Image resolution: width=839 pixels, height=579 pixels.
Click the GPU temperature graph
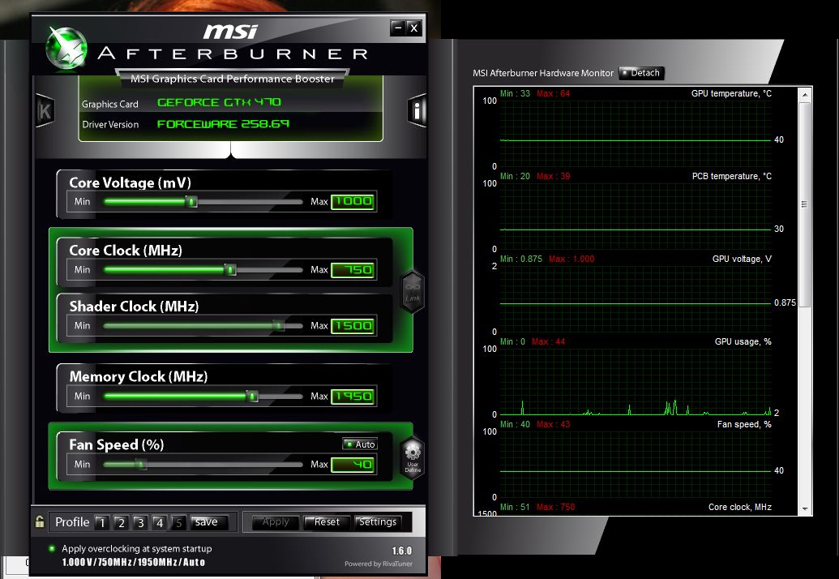pyautogui.click(x=636, y=133)
